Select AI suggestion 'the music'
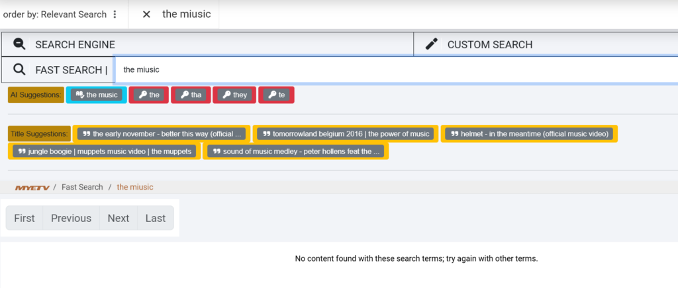The width and height of the screenshot is (678, 288). point(97,94)
